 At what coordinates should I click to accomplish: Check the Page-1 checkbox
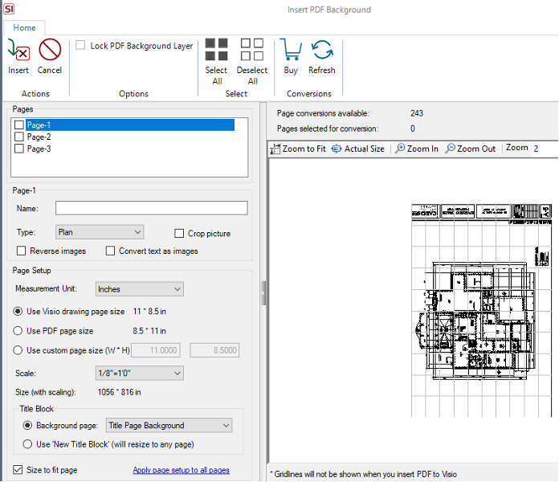tap(19, 125)
